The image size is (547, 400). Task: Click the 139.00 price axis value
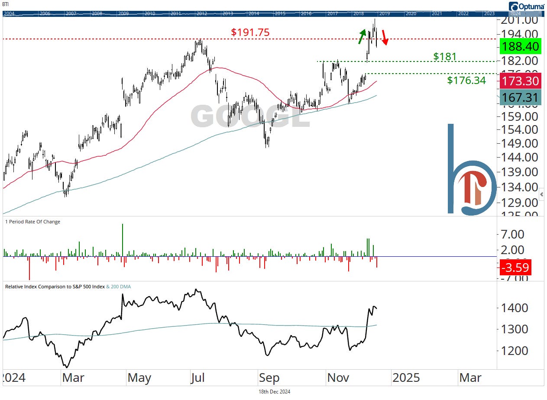point(519,172)
